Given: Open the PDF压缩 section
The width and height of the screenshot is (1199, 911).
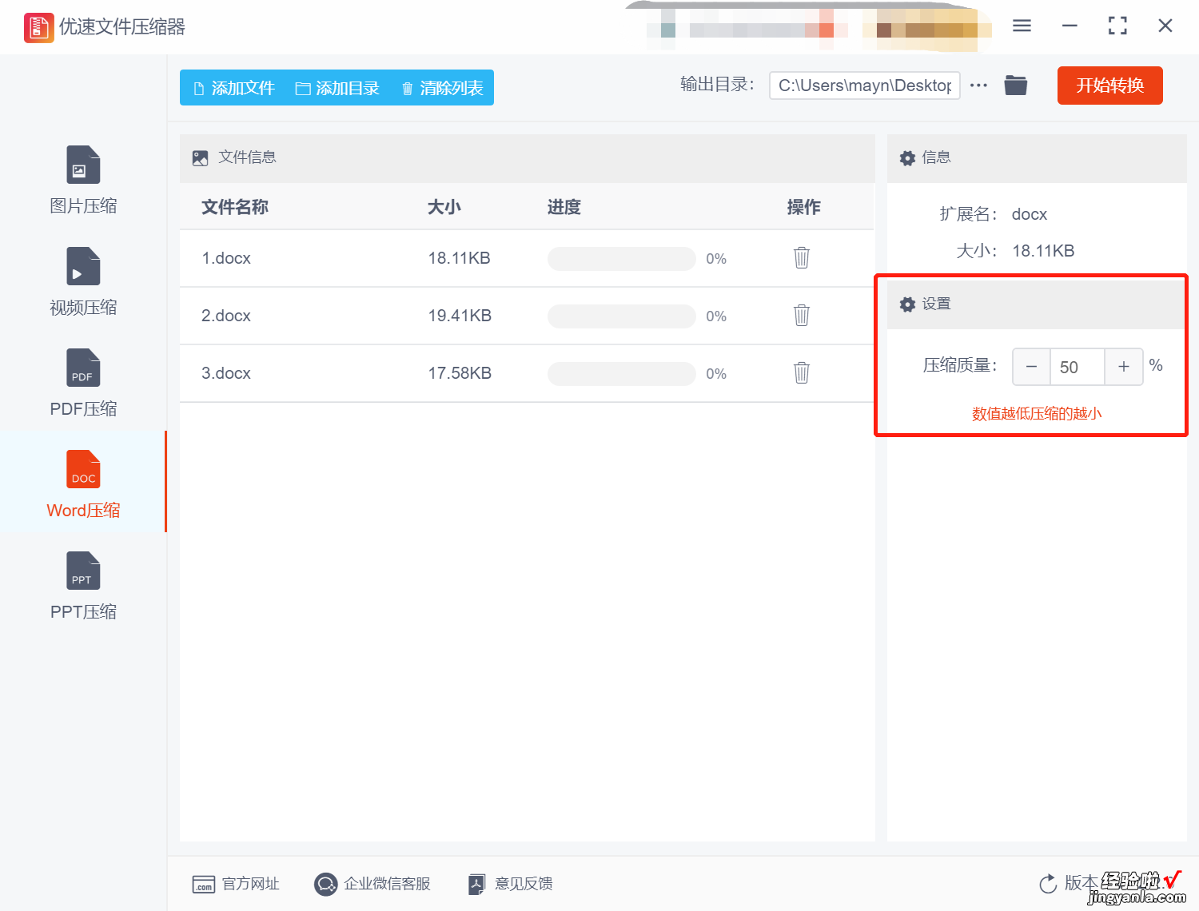Looking at the screenshot, I should click(x=83, y=384).
